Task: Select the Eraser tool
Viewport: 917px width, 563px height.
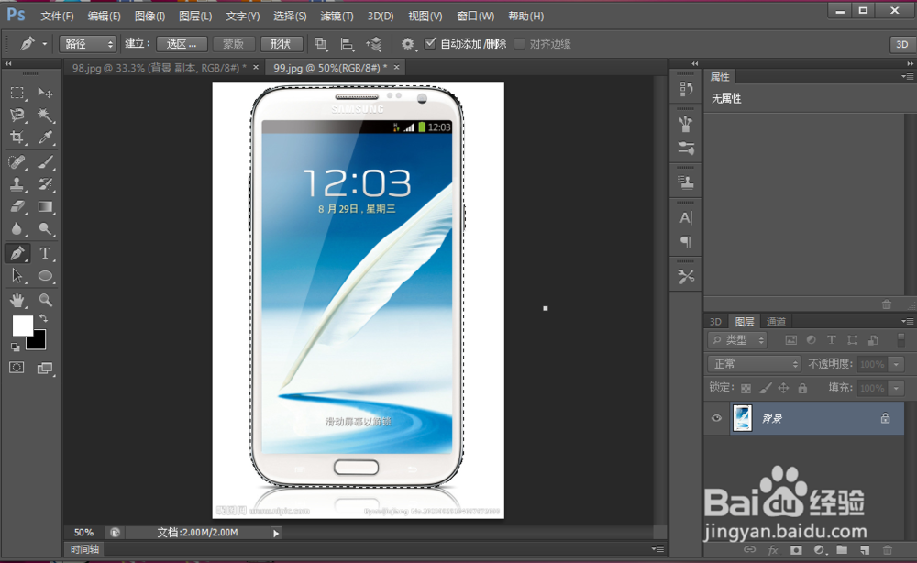Action: [17, 206]
